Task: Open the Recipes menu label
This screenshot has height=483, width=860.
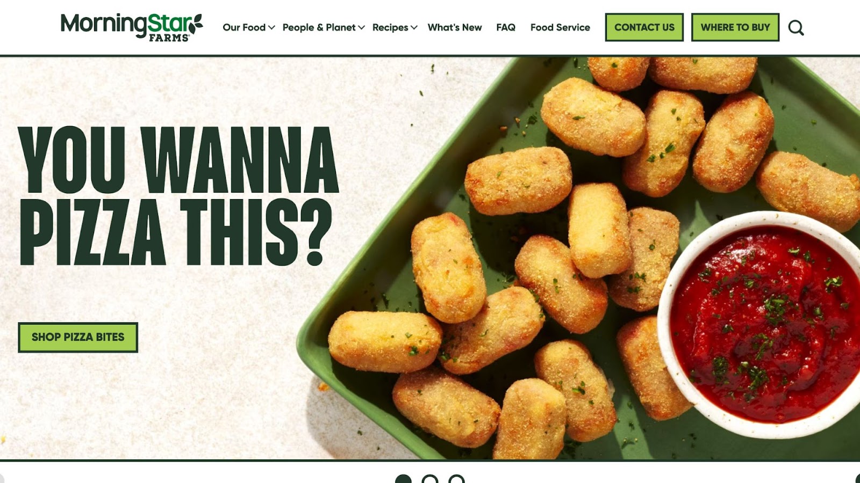Action: click(x=390, y=27)
